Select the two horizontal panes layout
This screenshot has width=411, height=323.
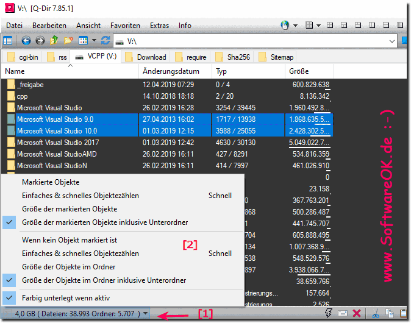386,25
